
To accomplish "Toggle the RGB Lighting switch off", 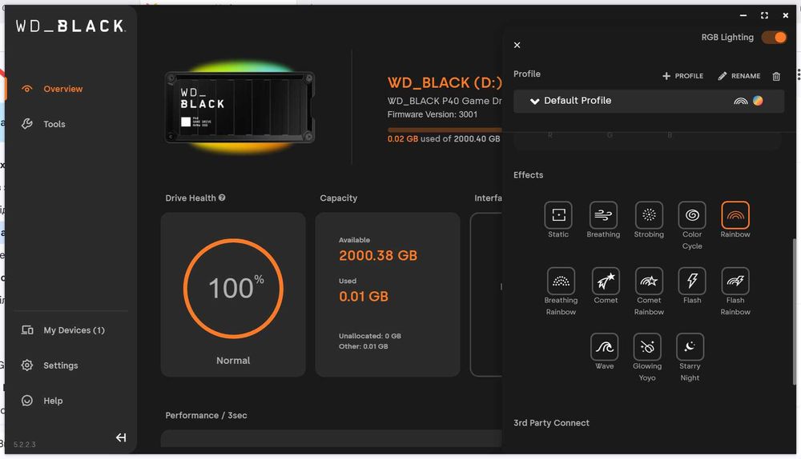I will 774,38.
